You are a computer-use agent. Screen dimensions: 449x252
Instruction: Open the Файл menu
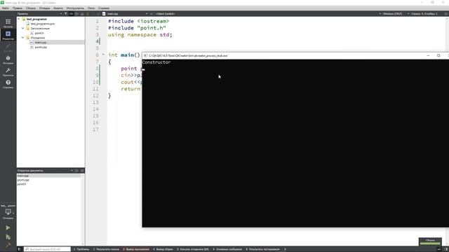[6, 8]
